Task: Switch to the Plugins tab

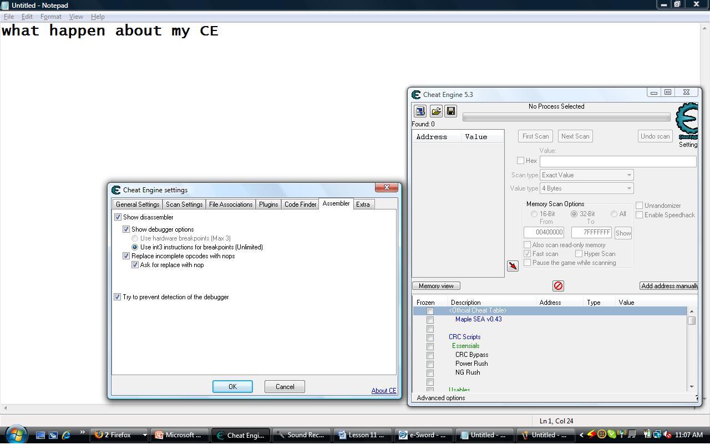Action: [268, 204]
